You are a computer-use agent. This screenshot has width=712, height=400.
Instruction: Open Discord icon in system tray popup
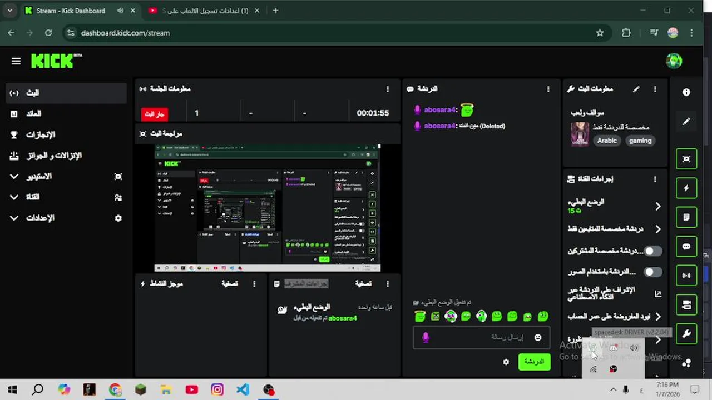pyautogui.click(x=613, y=348)
